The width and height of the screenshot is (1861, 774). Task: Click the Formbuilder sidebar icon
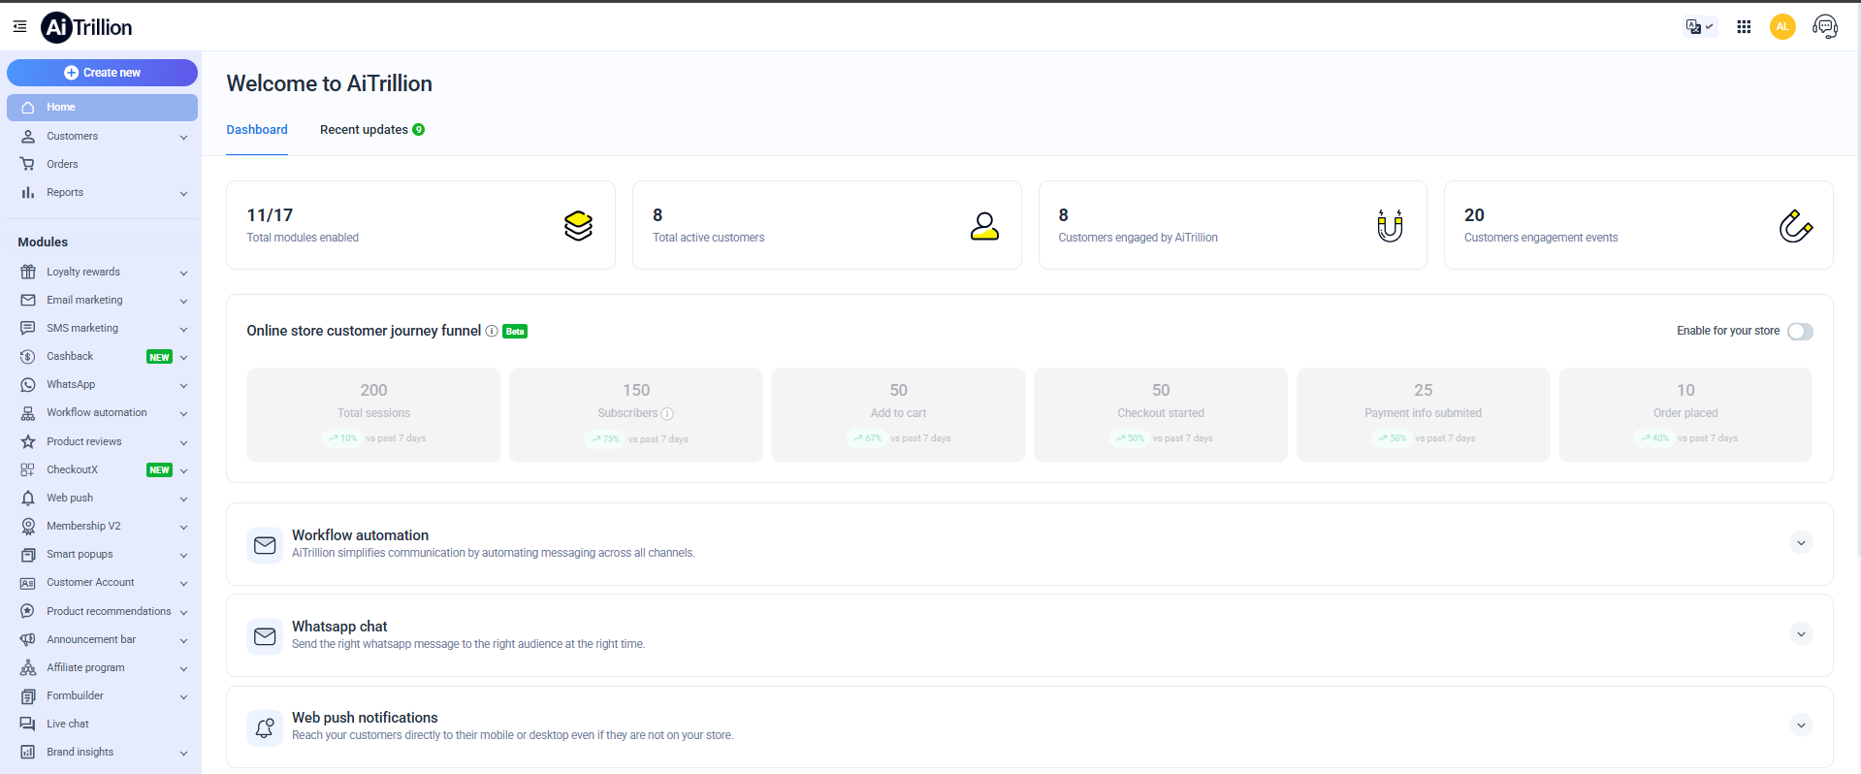[28, 696]
